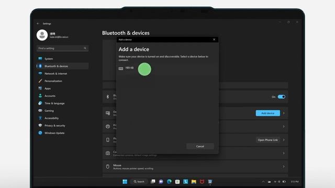
Task: Open System in the settings sidebar
Action: [62, 58]
